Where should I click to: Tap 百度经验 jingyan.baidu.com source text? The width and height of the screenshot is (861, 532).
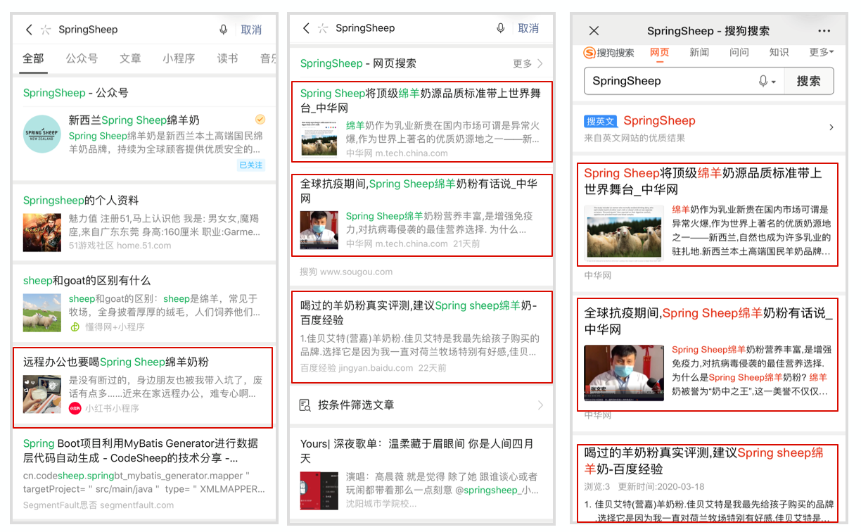point(357,368)
